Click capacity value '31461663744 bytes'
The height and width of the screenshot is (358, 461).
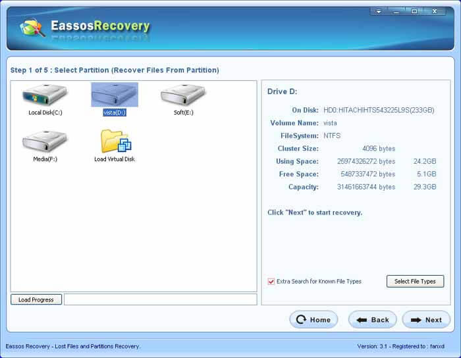tap(366, 187)
